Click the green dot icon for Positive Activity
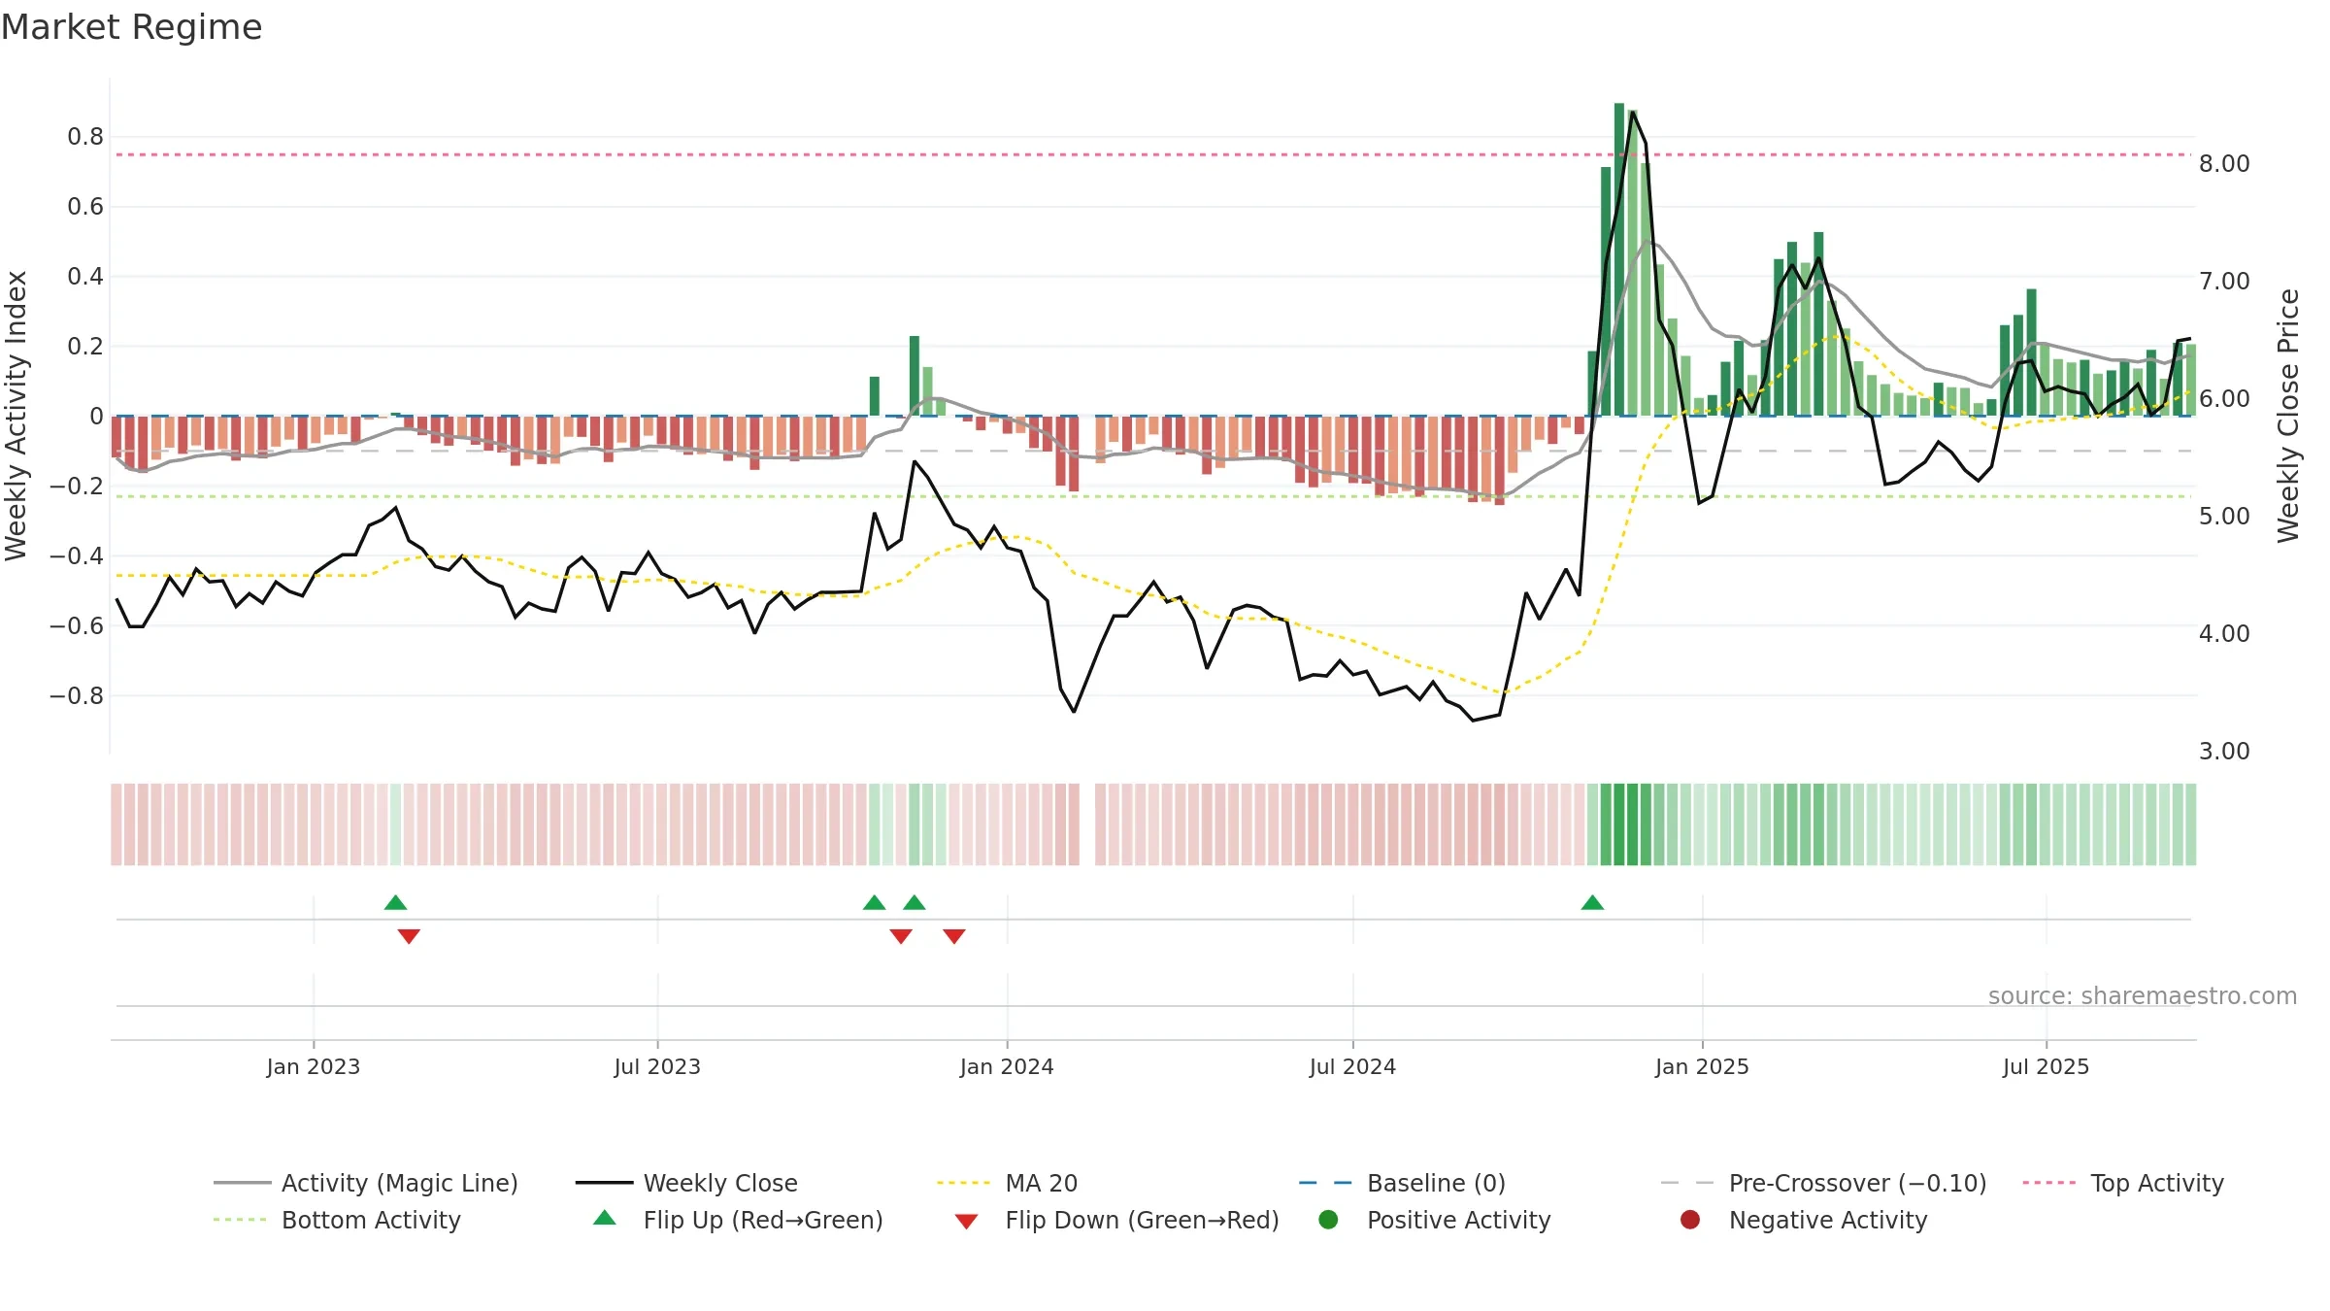Image resolution: width=2330 pixels, height=1311 pixels. point(1328,1220)
